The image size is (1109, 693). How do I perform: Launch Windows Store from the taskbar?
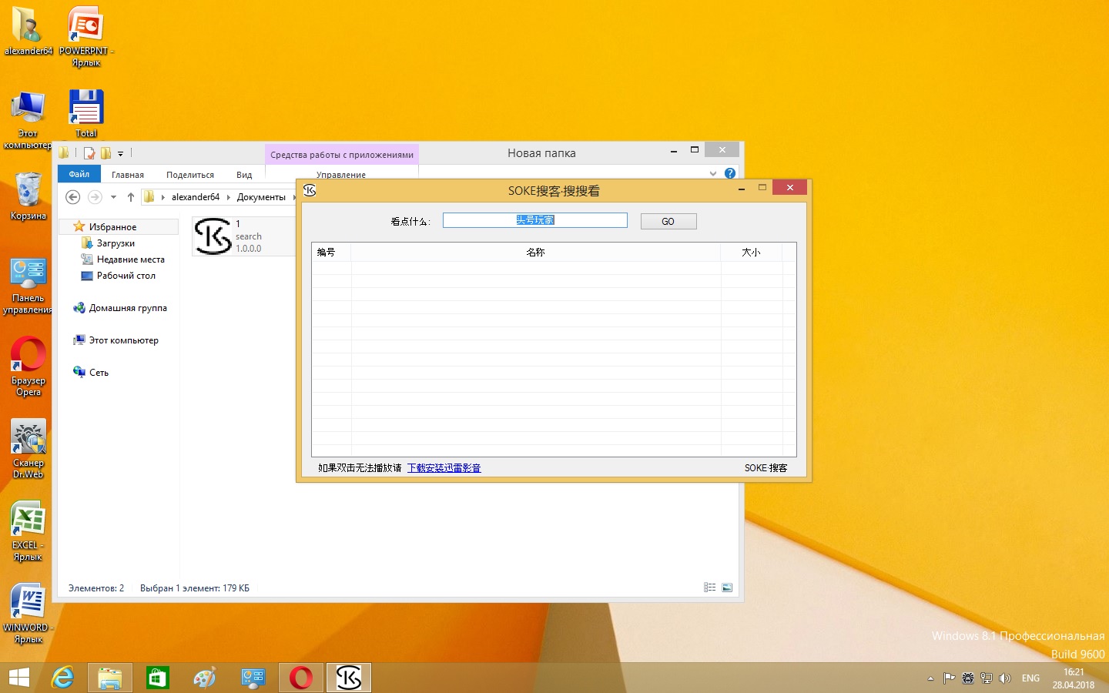click(158, 678)
